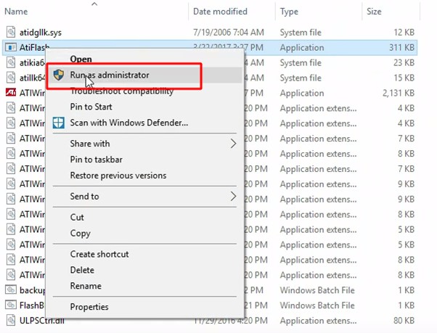Image resolution: width=437 pixels, height=333 pixels.
Task: Choose Copy from context menu
Action: click(x=81, y=234)
